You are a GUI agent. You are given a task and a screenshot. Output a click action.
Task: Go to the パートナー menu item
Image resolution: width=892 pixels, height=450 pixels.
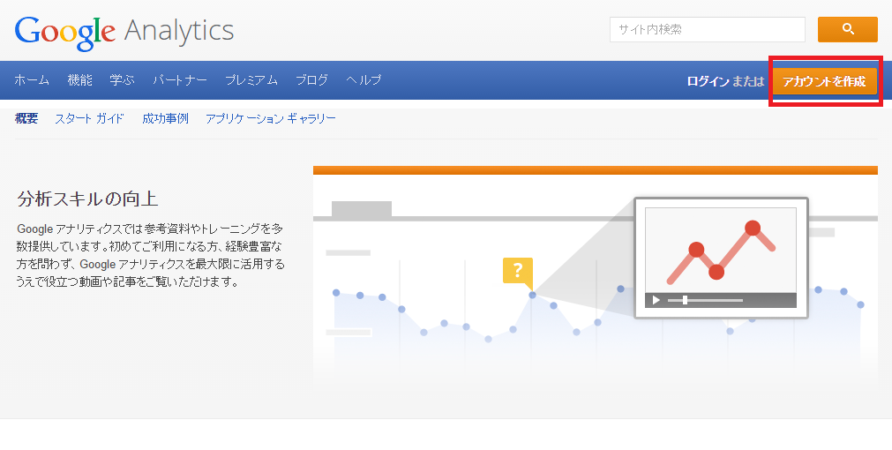(x=180, y=80)
